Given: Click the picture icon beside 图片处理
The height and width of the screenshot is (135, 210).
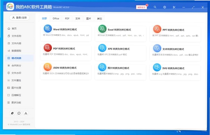Looking at the screenshot, I should pos(8,88).
